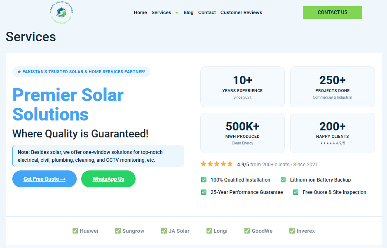This screenshot has width=387, height=248.
Task: Click the Lithium-ion Battery Backup text
Action: 320,180
